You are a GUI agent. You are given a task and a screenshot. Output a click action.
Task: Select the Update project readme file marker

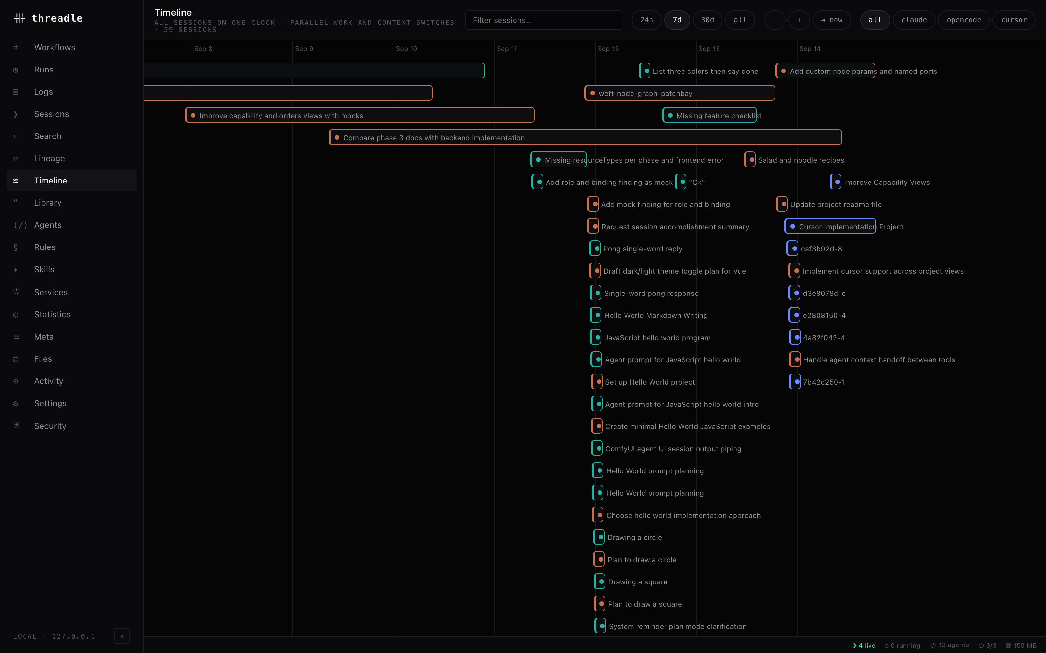(782, 204)
